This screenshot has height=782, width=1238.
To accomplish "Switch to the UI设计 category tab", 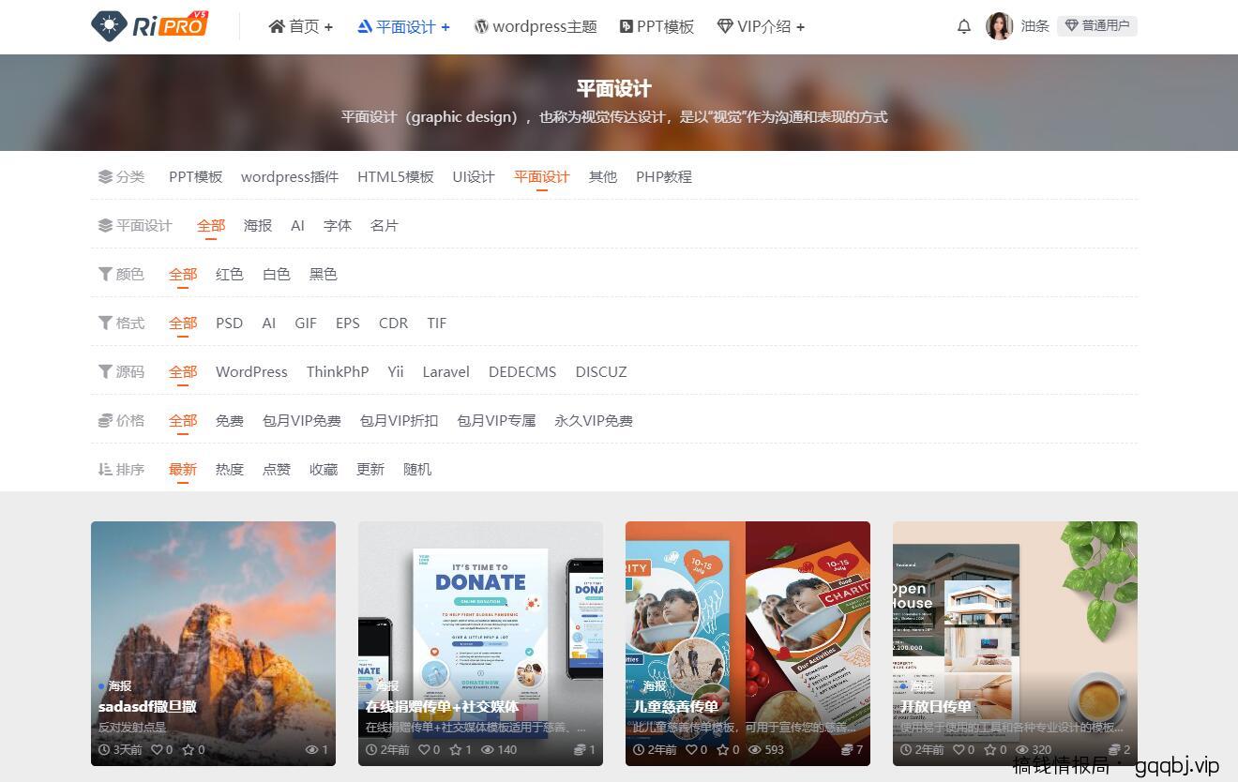I will tap(473, 176).
